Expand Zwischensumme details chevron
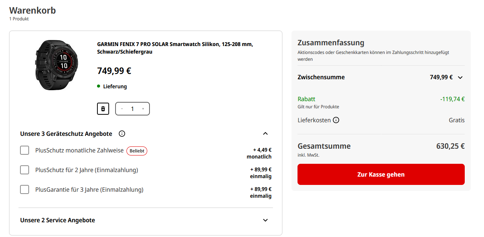This screenshot has height=237, width=484. pos(460,77)
